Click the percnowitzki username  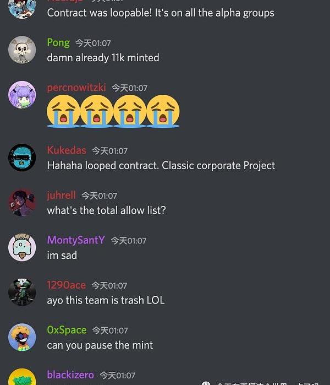76,88
